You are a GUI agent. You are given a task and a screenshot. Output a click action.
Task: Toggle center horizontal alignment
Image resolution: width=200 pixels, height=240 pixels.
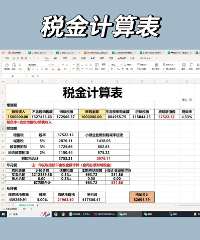(78, 69)
